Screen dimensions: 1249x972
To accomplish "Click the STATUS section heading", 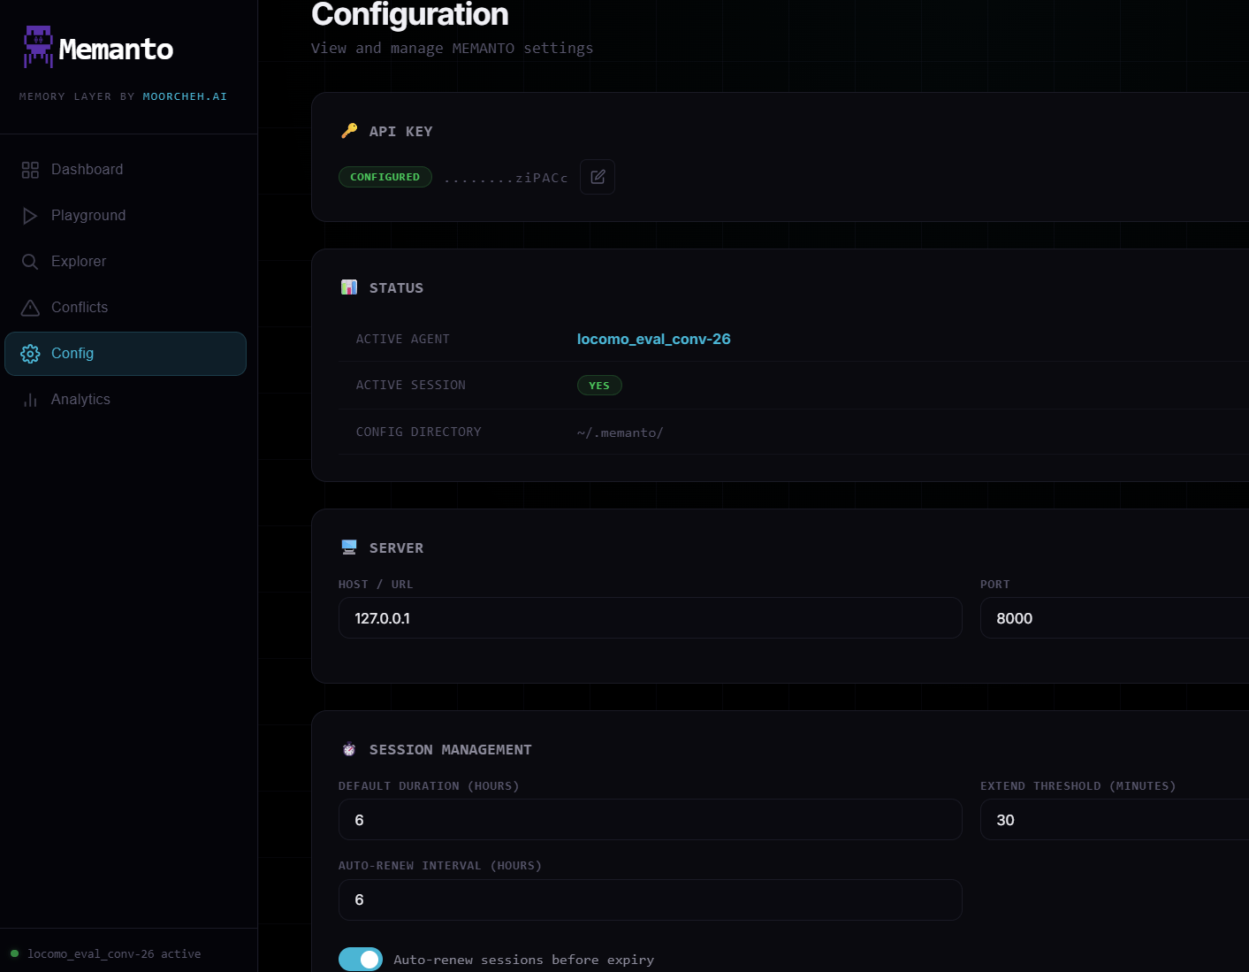I will [396, 287].
